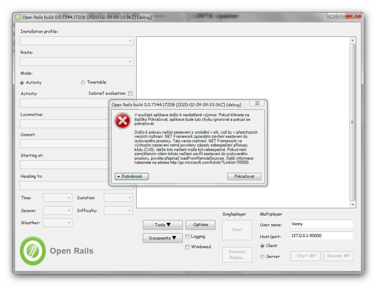Click the red error icon in the dialog
Viewport: 376px width, 286px height.
(x=123, y=121)
